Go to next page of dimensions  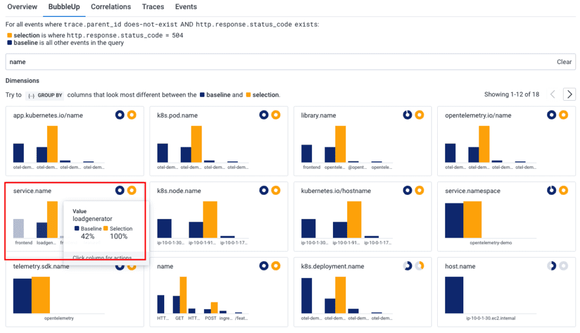[x=570, y=95]
